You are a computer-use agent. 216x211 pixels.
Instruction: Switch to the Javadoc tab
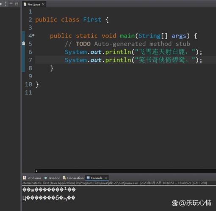click(52, 178)
